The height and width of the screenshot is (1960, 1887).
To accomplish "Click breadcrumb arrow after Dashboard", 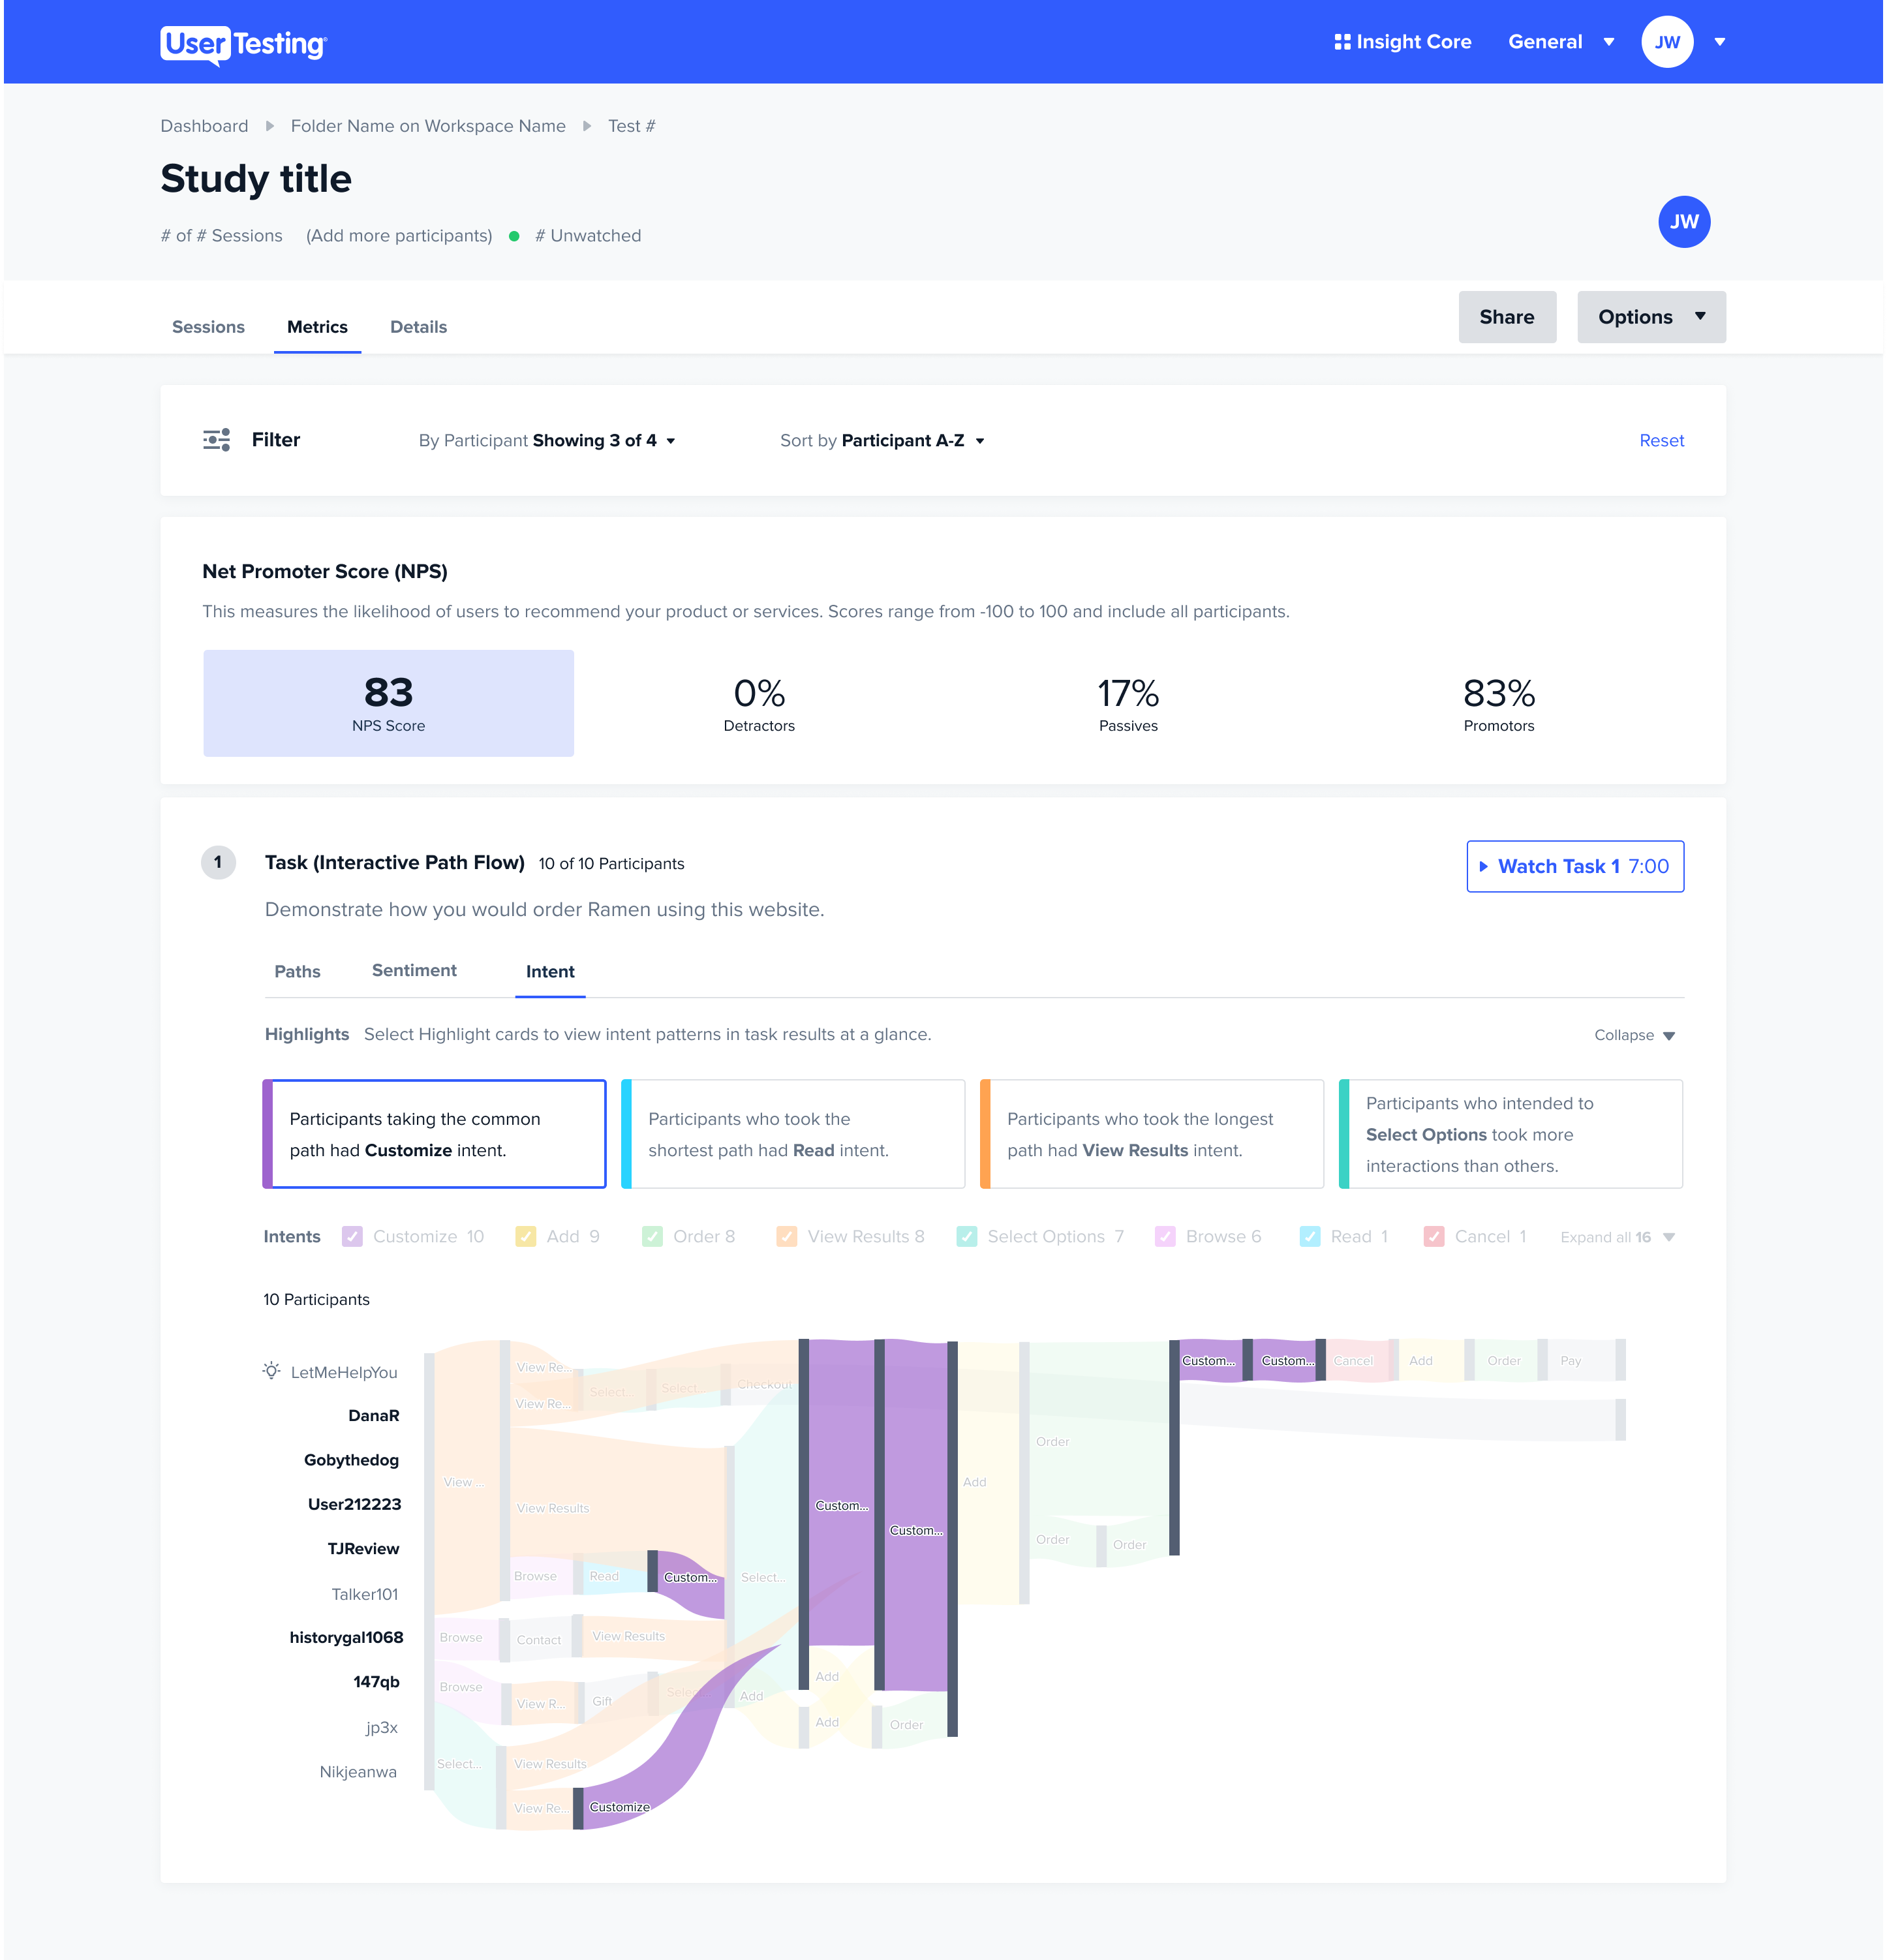I will (x=270, y=126).
